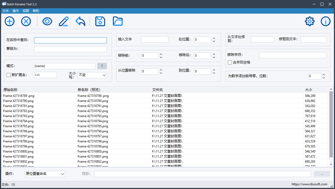The width and height of the screenshot is (335, 189).
Task: Open the about info icon
Action: click(x=326, y=21)
